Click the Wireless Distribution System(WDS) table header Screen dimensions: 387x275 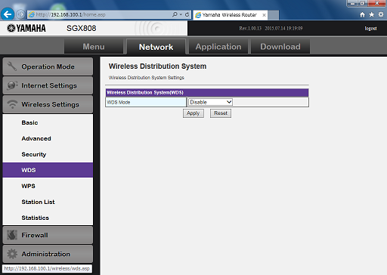(207, 93)
